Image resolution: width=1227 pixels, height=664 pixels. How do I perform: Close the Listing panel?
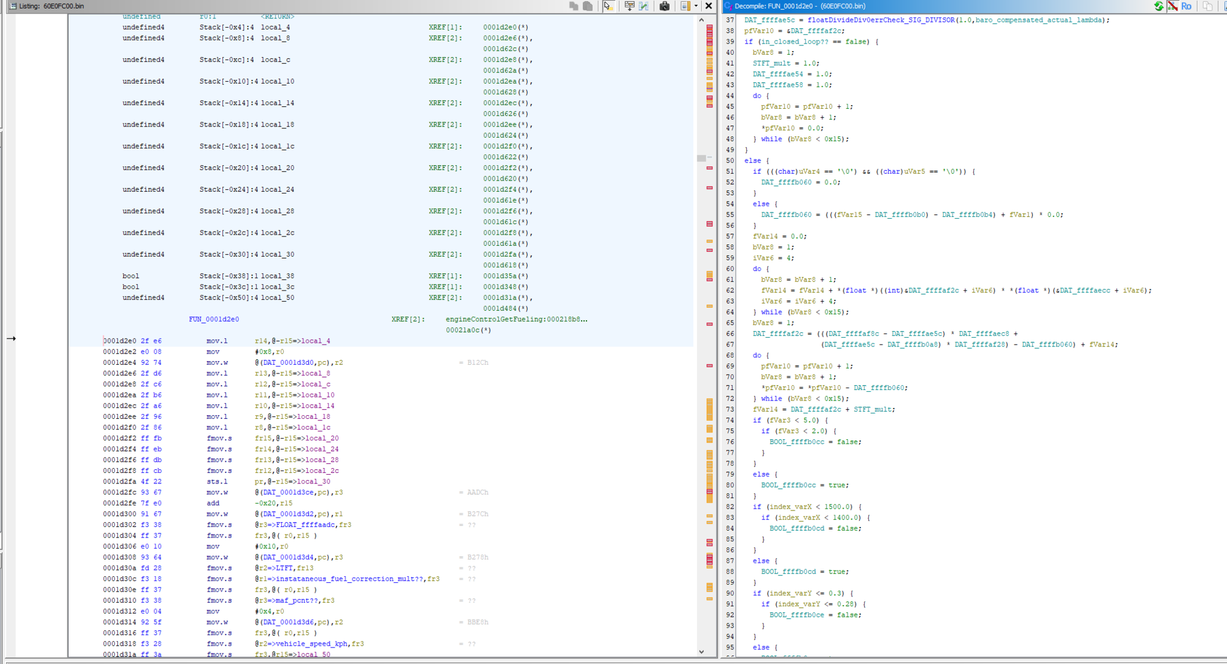[x=709, y=6]
